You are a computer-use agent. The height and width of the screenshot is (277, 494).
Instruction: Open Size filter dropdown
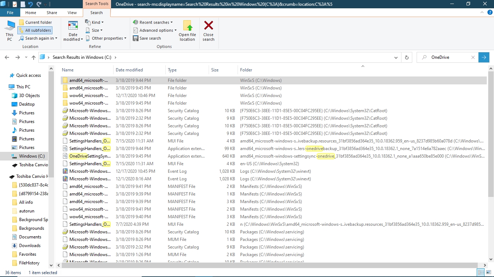pos(94,30)
